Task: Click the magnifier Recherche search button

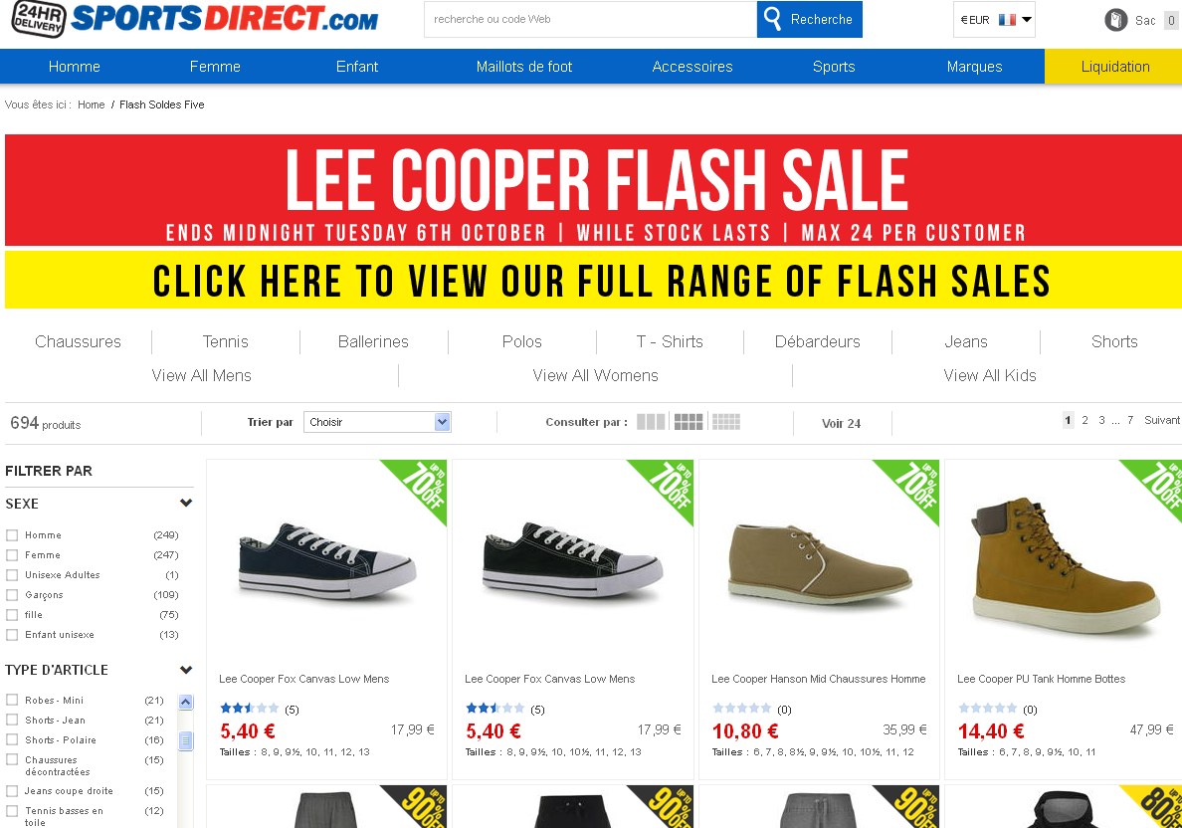Action: pos(809,19)
